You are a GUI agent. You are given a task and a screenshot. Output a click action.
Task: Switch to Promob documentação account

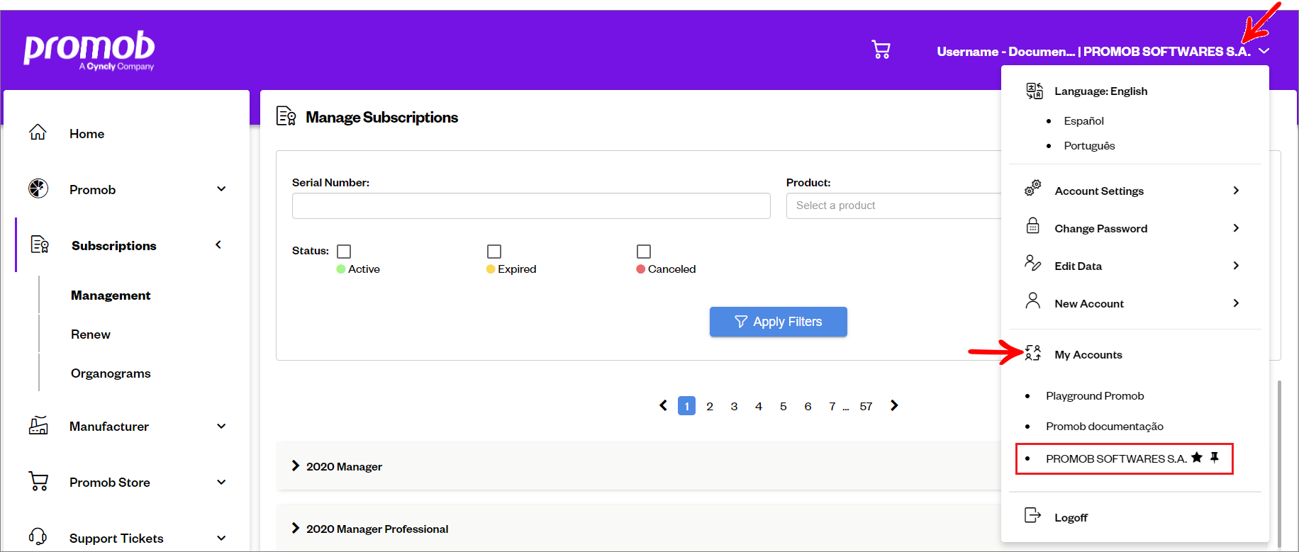[1105, 427]
